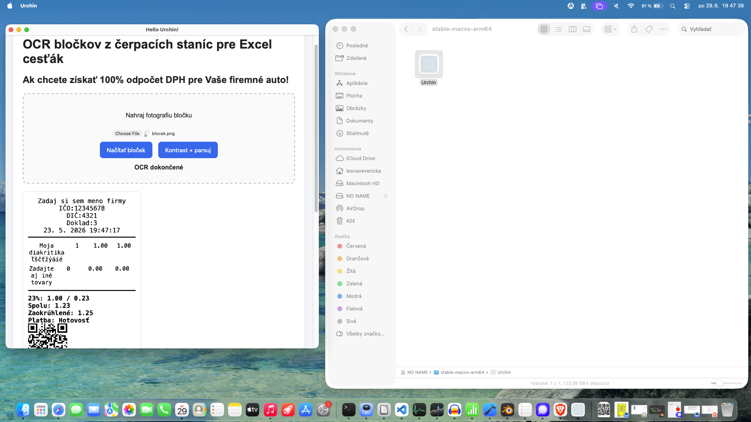The image size is (751, 422).
Task: Select the Urchin app thumbnail
Action: pos(429,64)
